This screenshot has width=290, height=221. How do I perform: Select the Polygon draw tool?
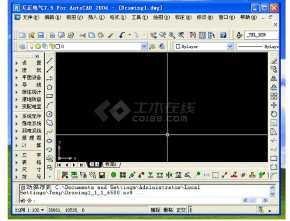click(50, 87)
